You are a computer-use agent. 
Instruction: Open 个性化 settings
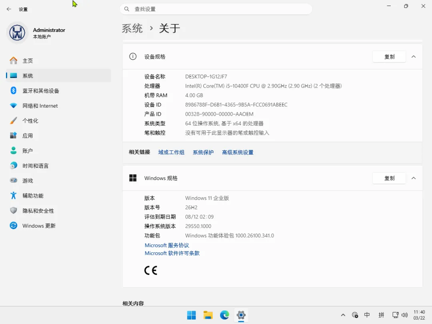click(x=58, y=121)
